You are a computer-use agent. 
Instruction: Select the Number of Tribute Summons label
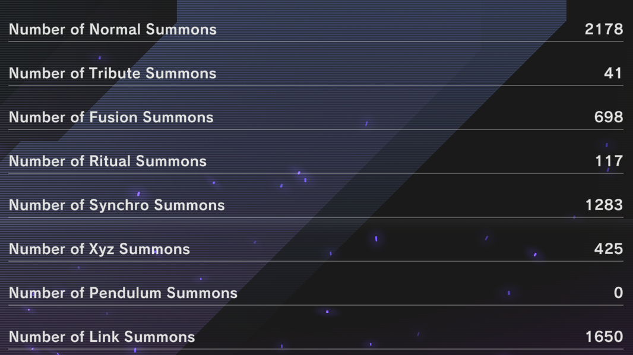[113, 74]
